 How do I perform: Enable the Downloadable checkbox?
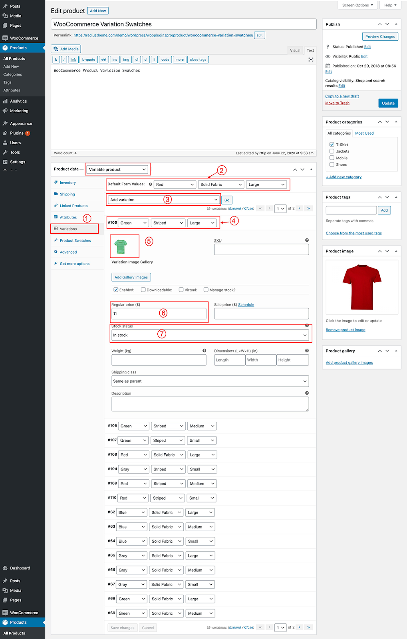point(143,290)
